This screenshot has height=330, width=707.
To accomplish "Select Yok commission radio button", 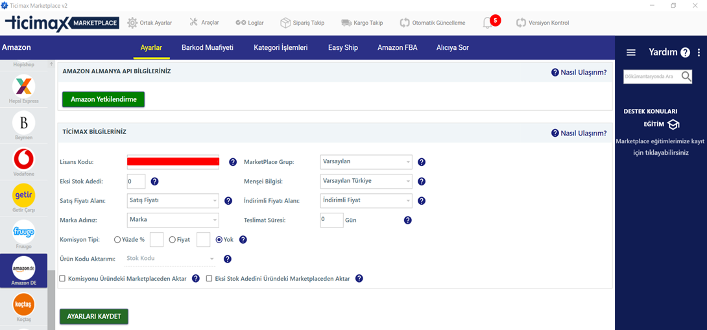I will click(x=219, y=240).
